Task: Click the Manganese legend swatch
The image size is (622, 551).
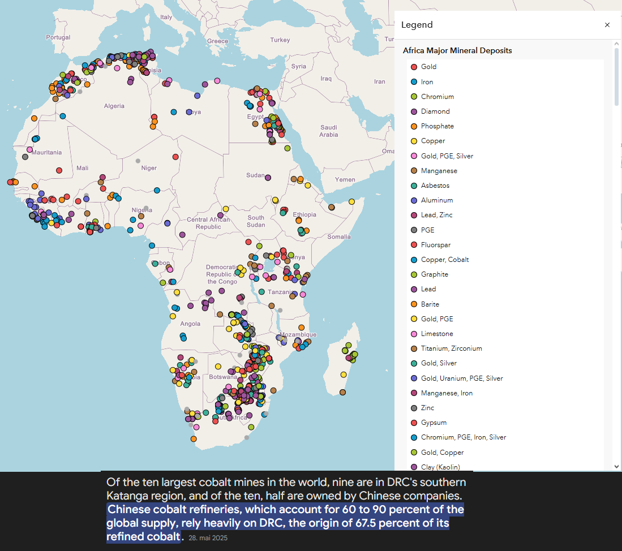Action: pos(414,171)
